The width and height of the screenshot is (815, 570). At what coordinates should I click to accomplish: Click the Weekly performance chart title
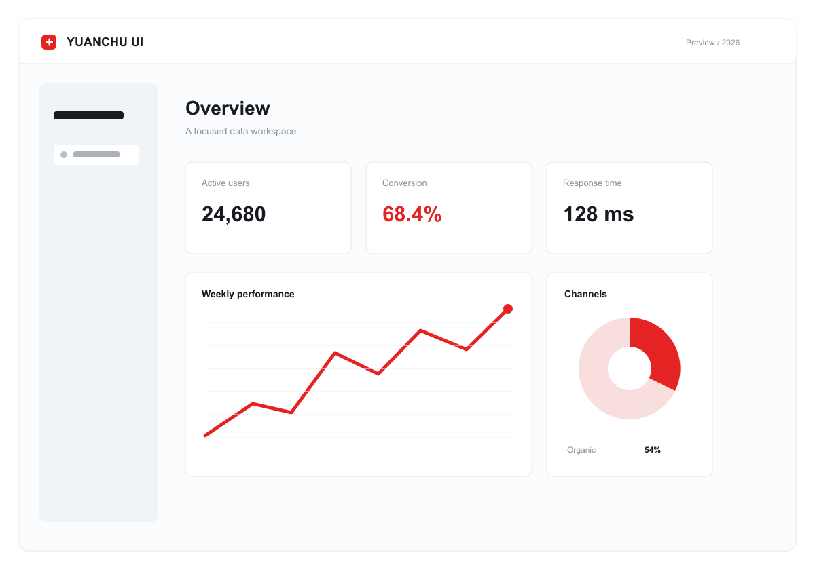(248, 294)
